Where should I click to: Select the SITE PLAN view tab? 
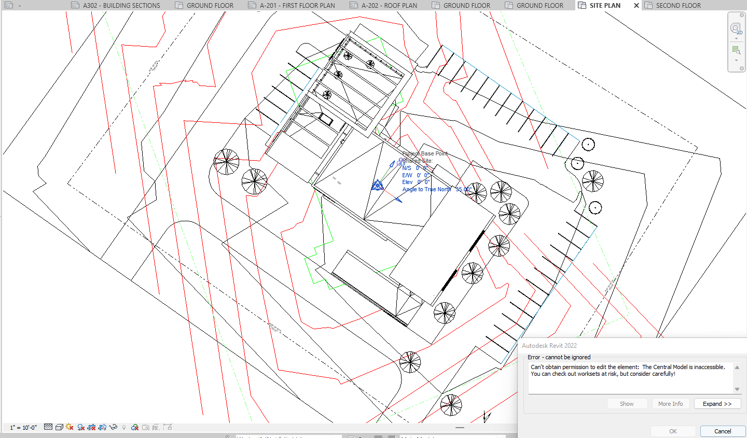click(605, 5)
